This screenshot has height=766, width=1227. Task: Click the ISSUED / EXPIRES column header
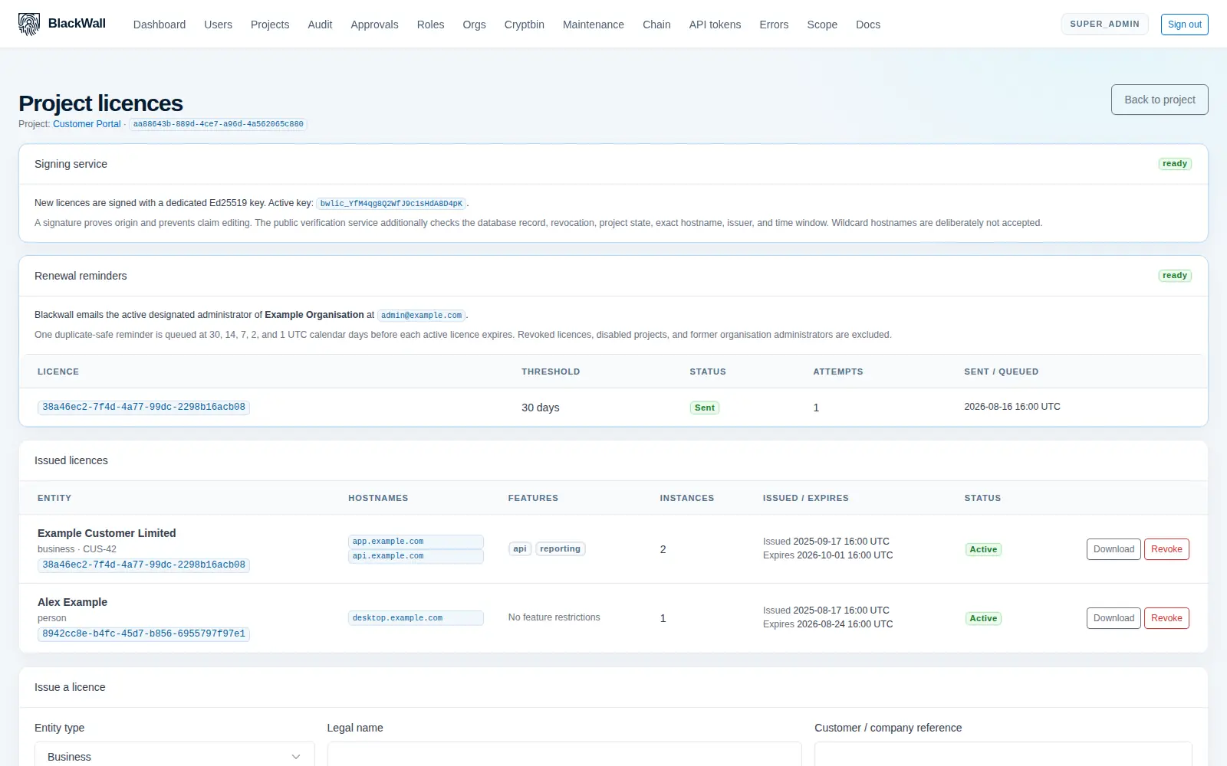[x=805, y=498]
